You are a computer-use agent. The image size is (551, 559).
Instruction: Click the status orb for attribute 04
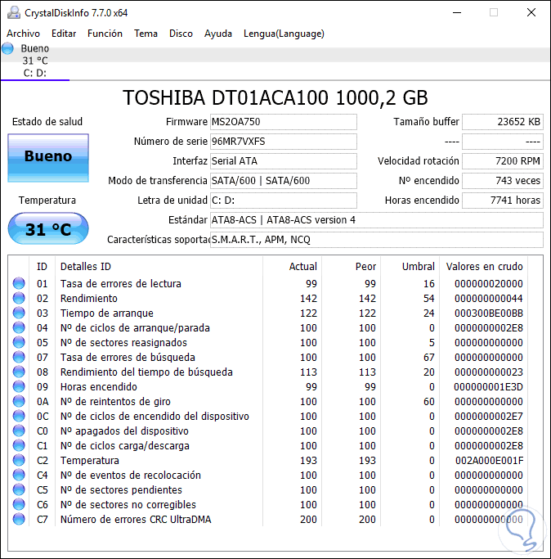19,327
